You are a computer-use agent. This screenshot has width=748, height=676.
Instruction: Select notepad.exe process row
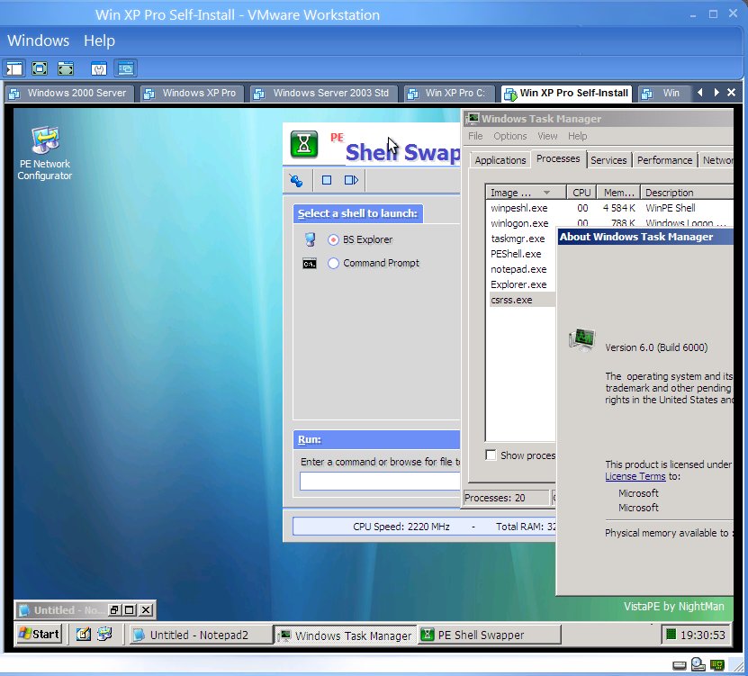(522, 269)
